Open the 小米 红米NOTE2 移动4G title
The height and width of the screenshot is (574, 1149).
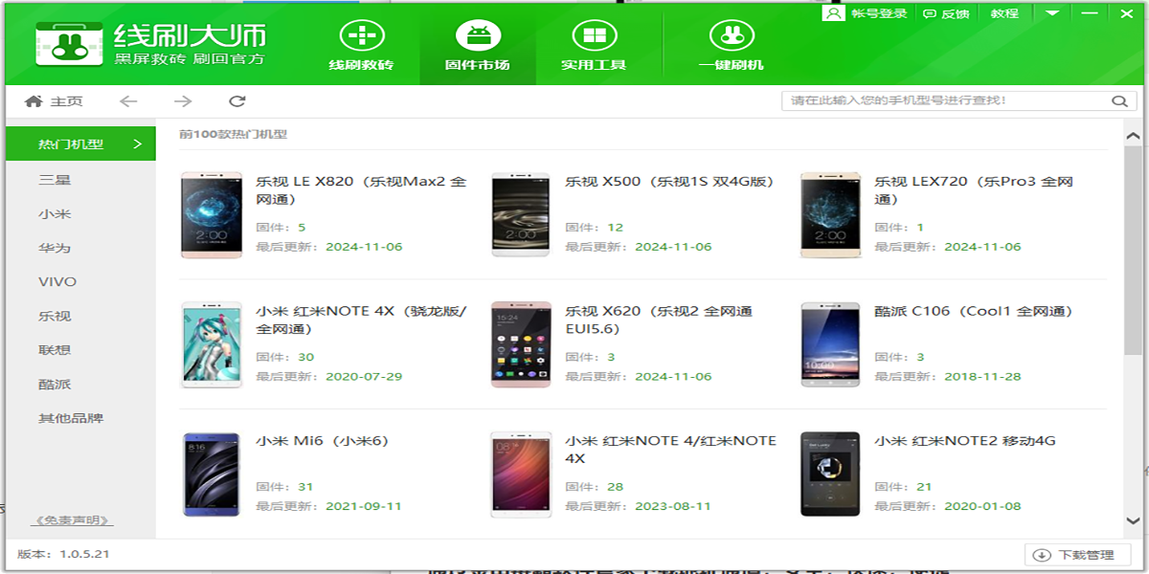coord(965,441)
